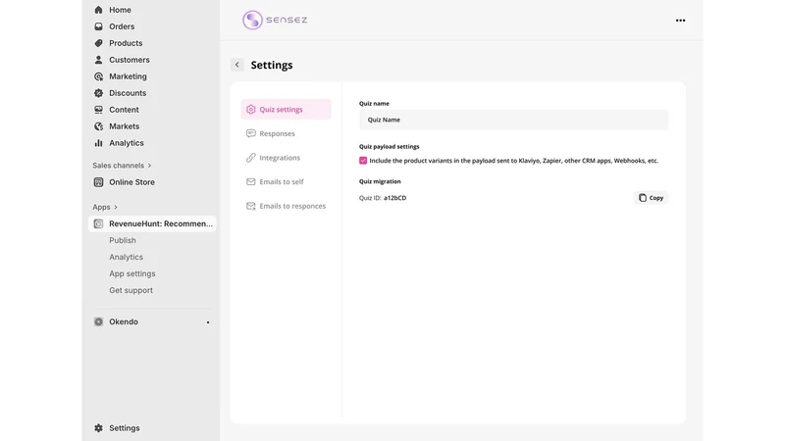Click the Products tag icon
This screenshot has width=785, height=441.
pyautogui.click(x=99, y=43)
